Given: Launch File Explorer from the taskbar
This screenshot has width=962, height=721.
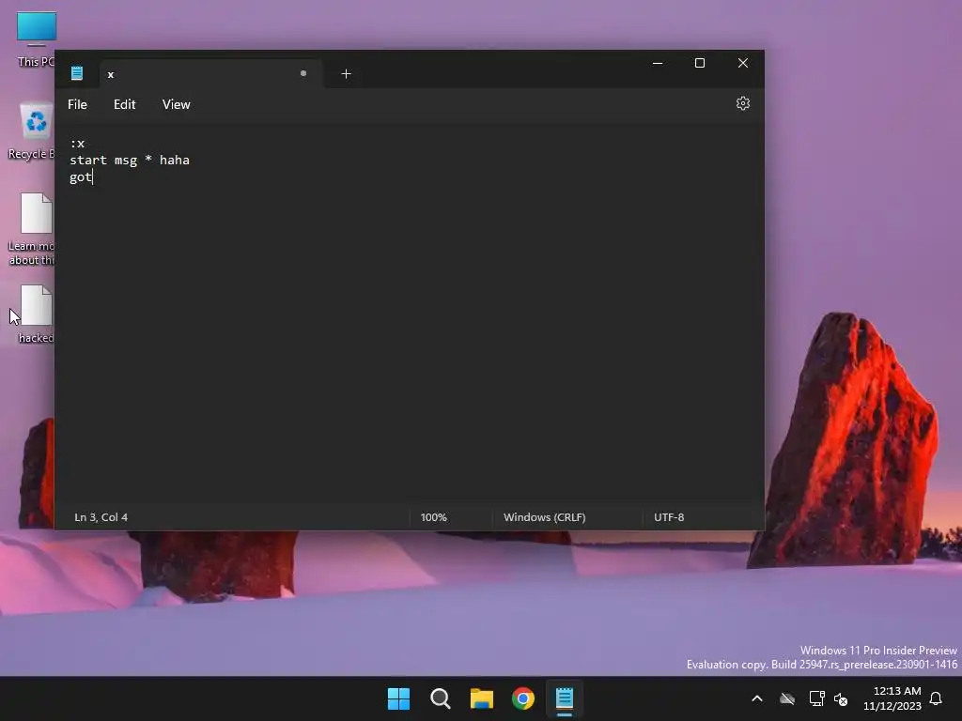Looking at the screenshot, I should point(482,698).
